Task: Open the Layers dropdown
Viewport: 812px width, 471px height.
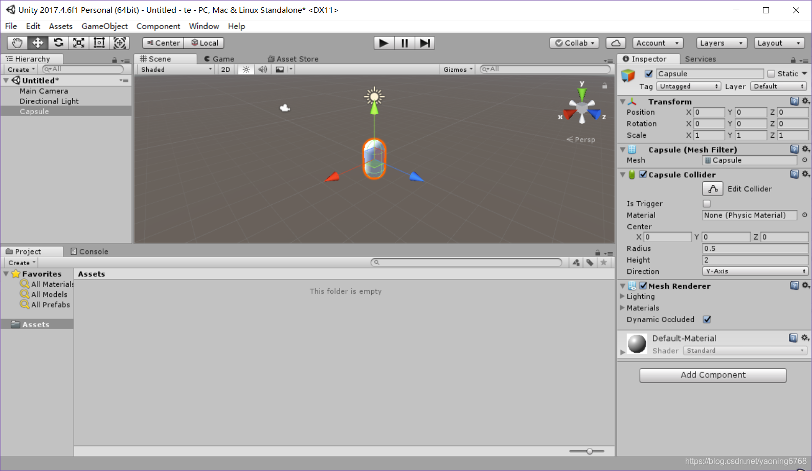Action: [x=721, y=43]
